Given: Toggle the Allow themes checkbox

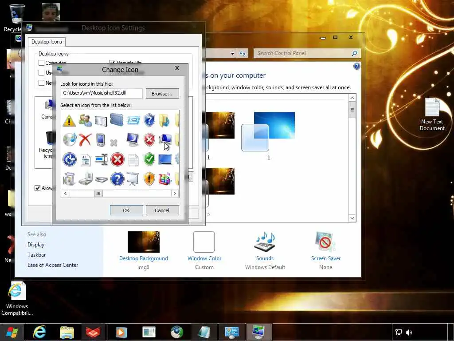Looking at the screenshot, I should (x=37, y=188).
